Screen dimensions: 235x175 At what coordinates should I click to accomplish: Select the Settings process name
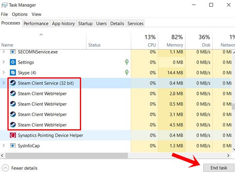(x=26, y=62)
